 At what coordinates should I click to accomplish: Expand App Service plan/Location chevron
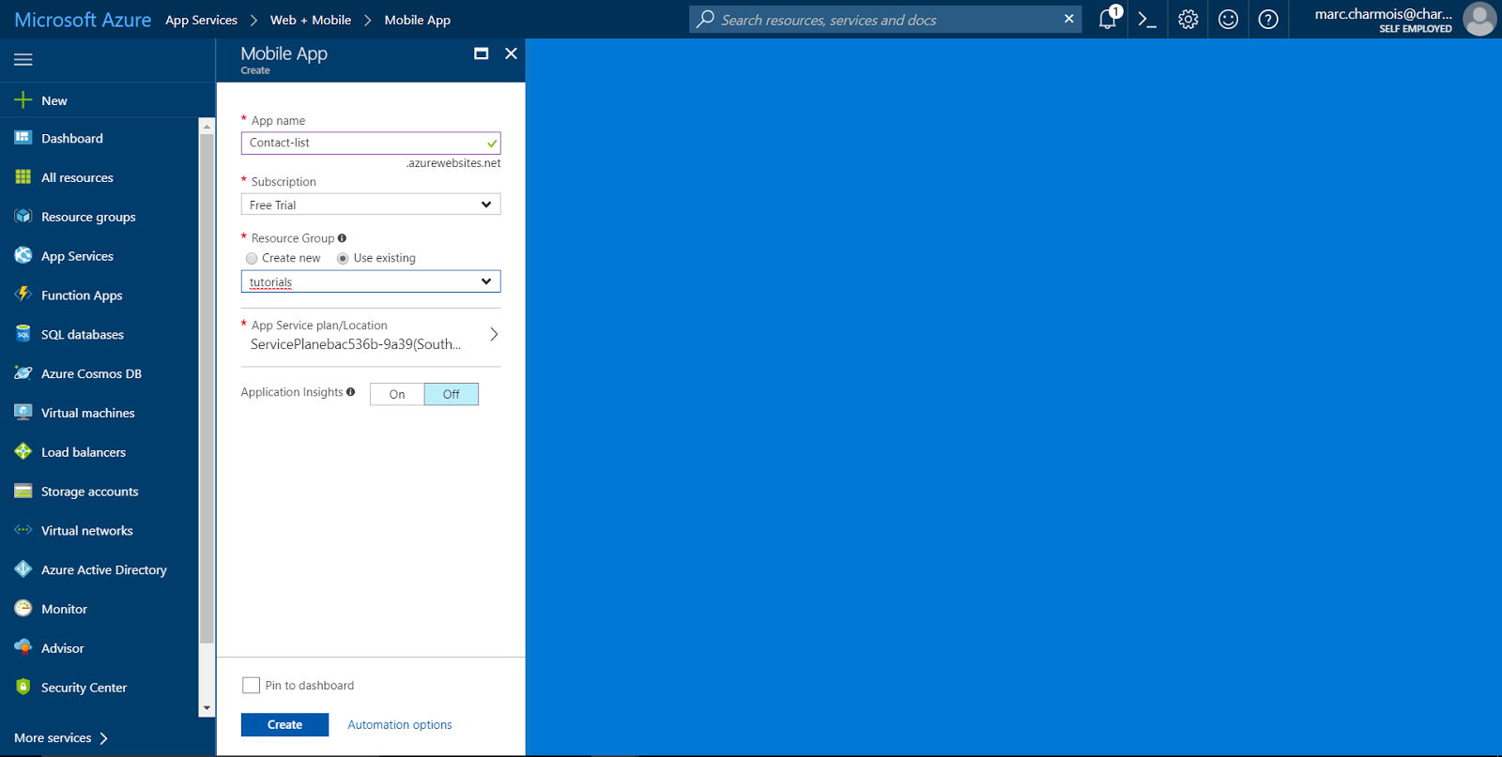pos(494,335)
